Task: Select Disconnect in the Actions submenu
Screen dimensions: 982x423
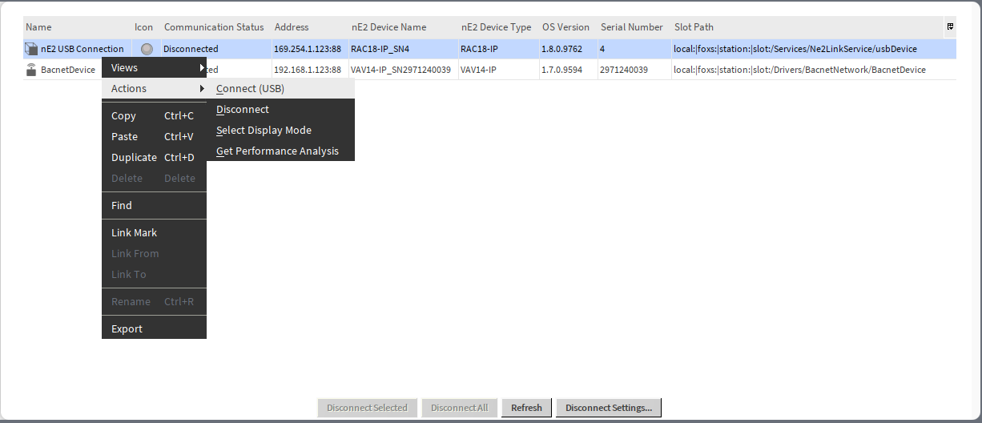Action: [243, 110]
